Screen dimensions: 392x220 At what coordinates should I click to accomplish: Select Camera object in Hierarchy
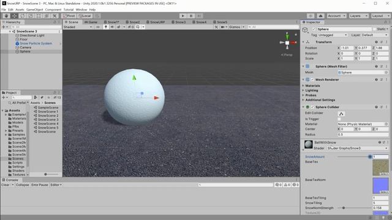(26, 48)
